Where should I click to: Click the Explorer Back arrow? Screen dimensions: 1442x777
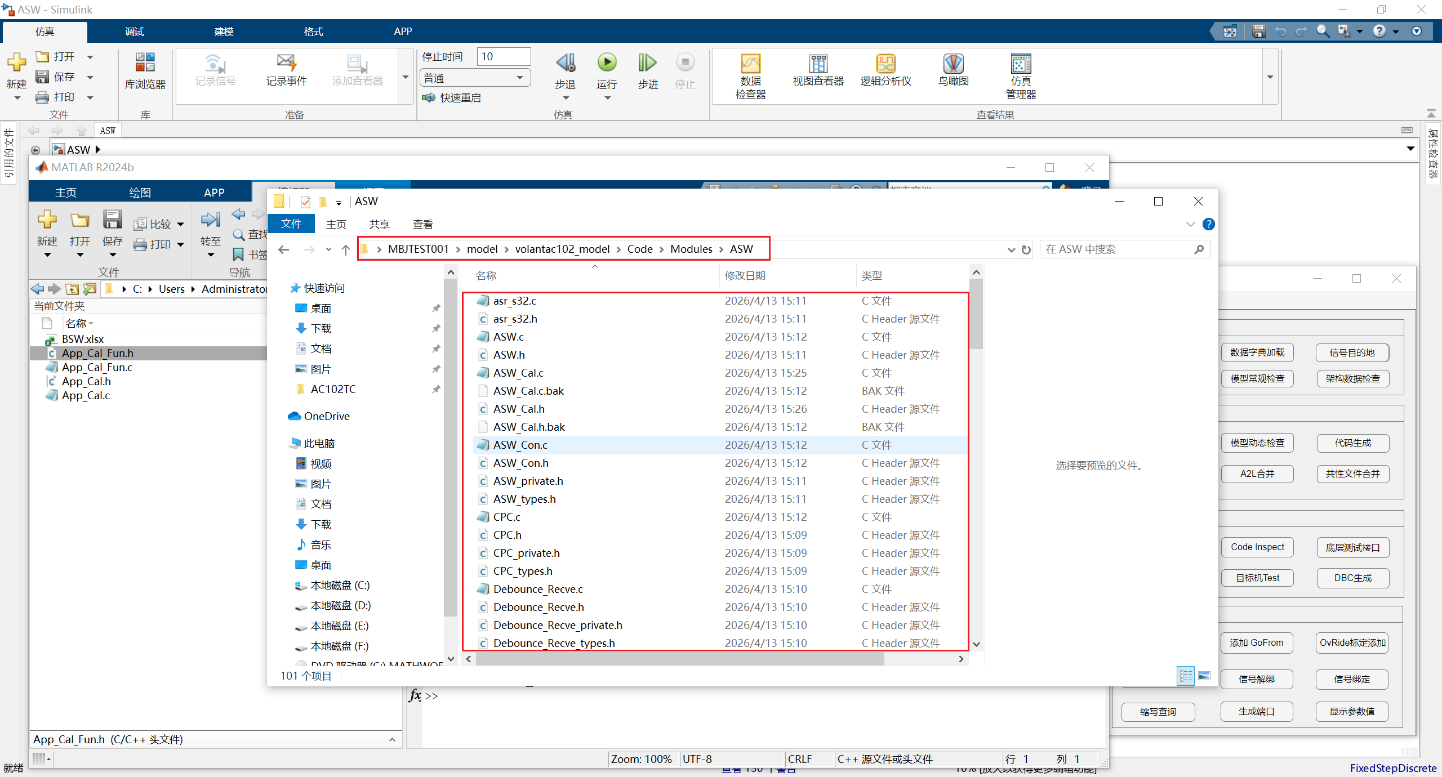click(284, 249)
